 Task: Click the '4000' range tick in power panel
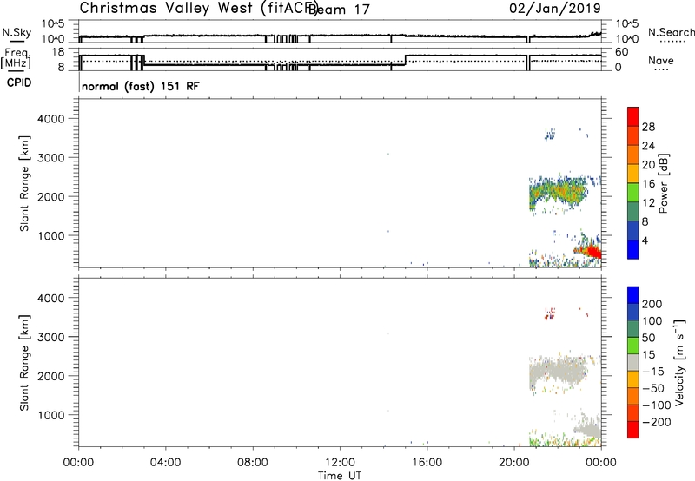point(51,119)
